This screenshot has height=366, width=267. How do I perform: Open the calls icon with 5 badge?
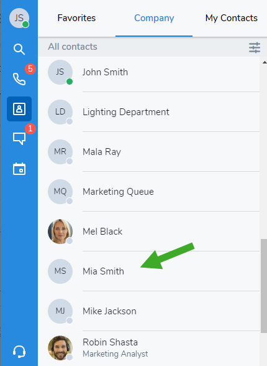(19, 79)
